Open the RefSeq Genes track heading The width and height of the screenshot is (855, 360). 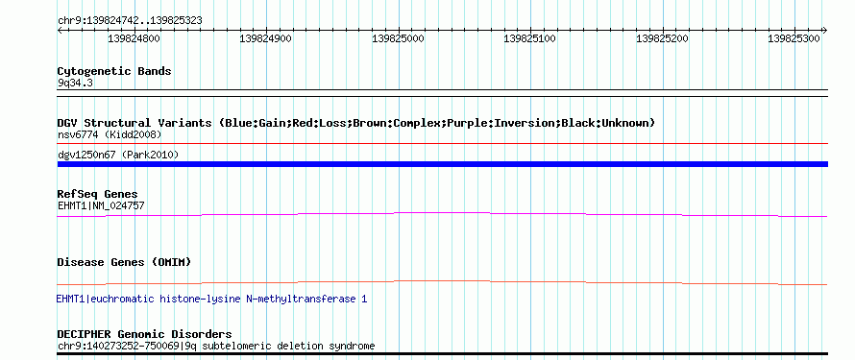(x=98, y=194)
